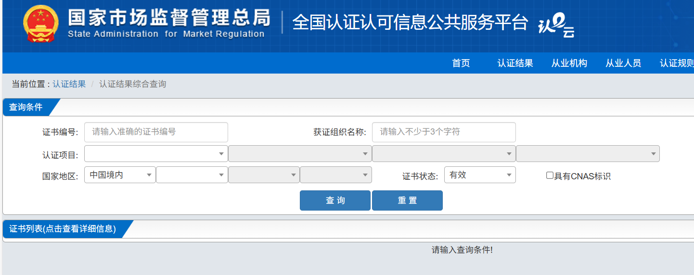The height and width of the screenshot is (275, 694).
Task: Click into the 获证组织名称 text field
Action: coord(443,132)
